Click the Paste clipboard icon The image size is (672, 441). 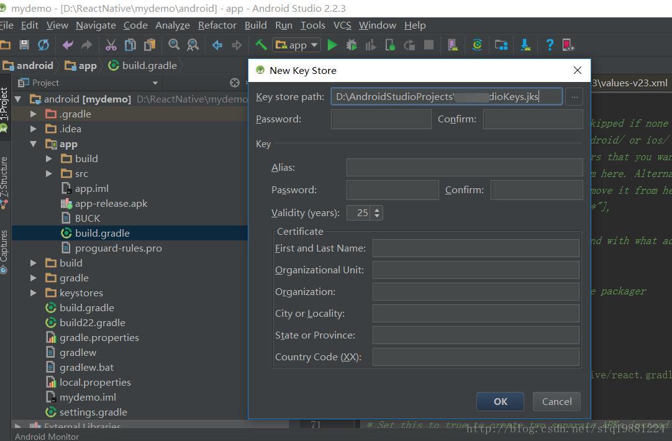click(150, 45)
